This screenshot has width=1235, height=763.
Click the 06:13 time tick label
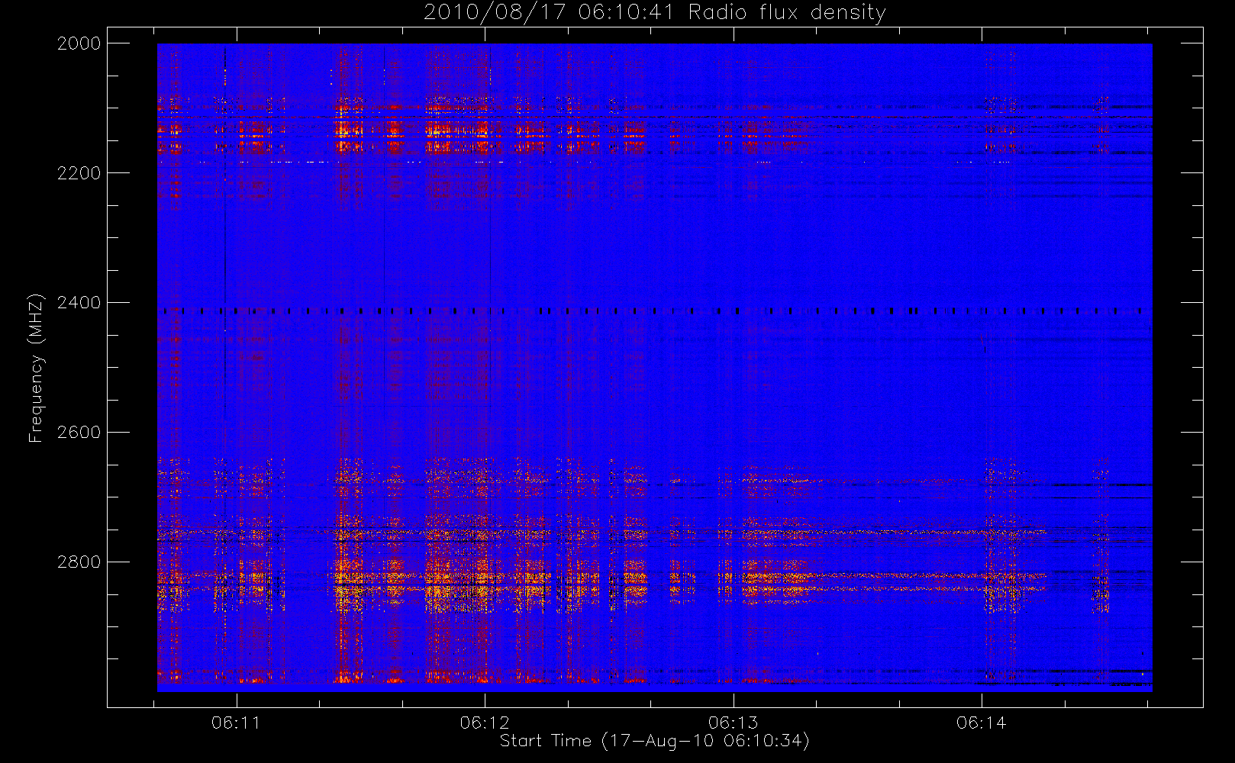734,723
